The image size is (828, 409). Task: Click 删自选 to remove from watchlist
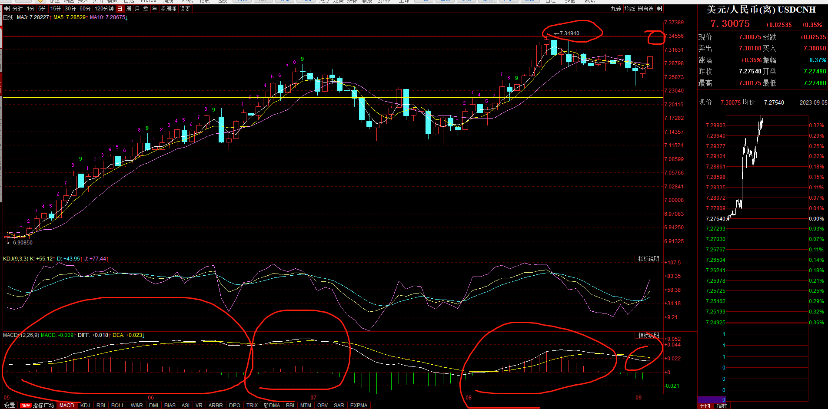[645, 9]
